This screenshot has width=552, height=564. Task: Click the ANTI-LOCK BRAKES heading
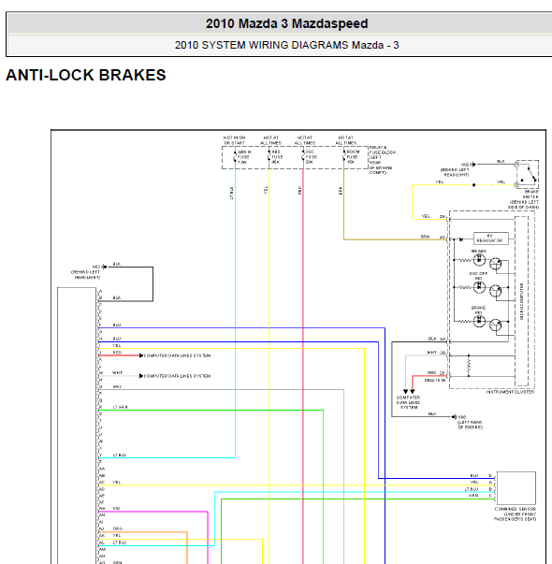(x=86, y=75)
